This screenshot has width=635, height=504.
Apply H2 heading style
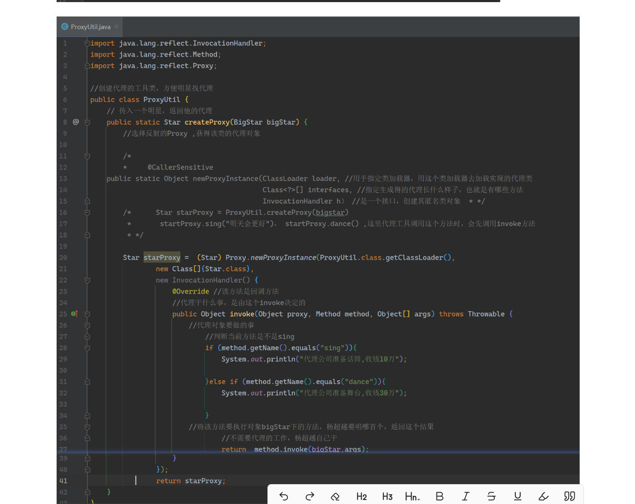click(362, 496)
